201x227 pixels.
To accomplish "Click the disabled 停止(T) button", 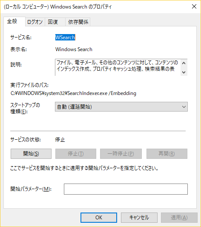I will click(76, 154).
